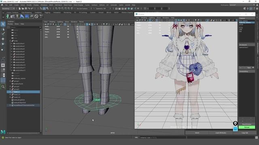259x145 pixels.
Task: Click the Maya logo at bottom left
Action: (x=3, y=132)
